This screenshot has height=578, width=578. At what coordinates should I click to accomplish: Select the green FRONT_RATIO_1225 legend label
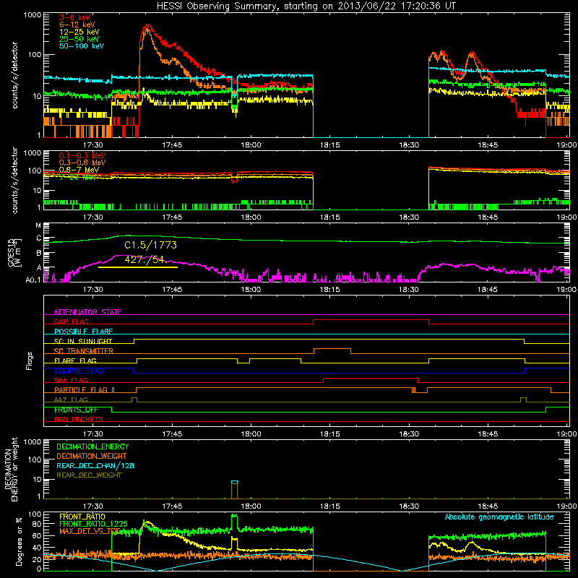94,524
